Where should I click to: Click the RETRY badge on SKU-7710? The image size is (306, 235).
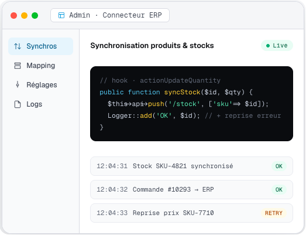(274, 213)
